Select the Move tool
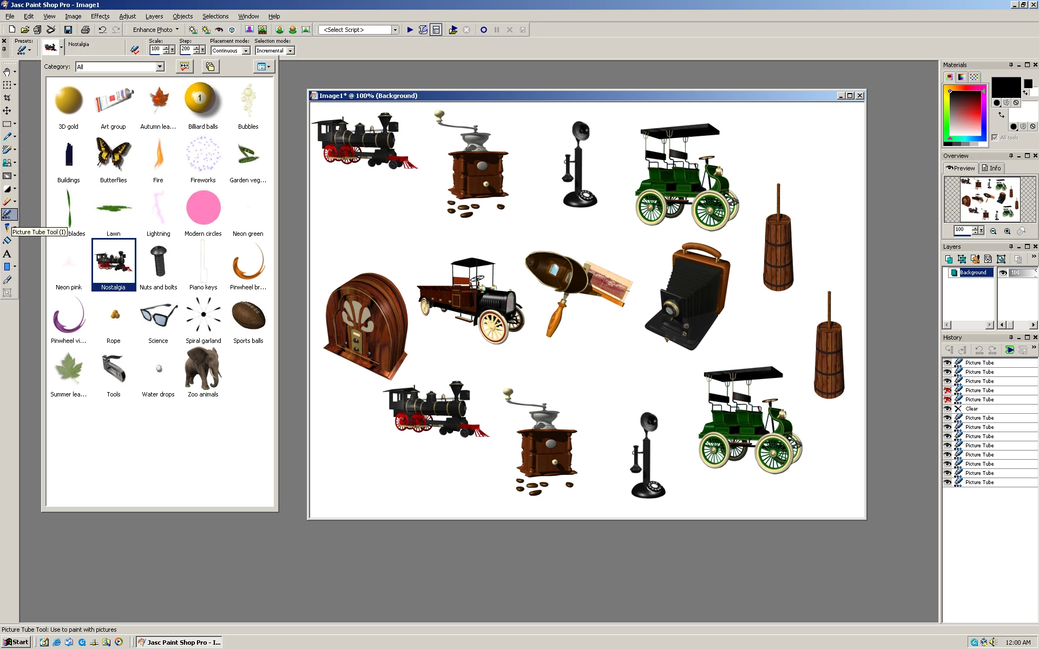The height and width of the screenshot is (649, 1039). coord(7,111)
